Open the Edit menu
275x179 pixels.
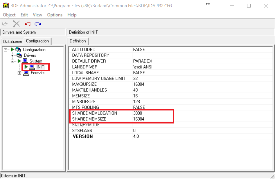[24, 15]
